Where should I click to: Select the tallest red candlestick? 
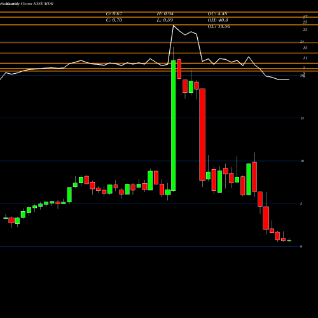click(x=202, y=135)
